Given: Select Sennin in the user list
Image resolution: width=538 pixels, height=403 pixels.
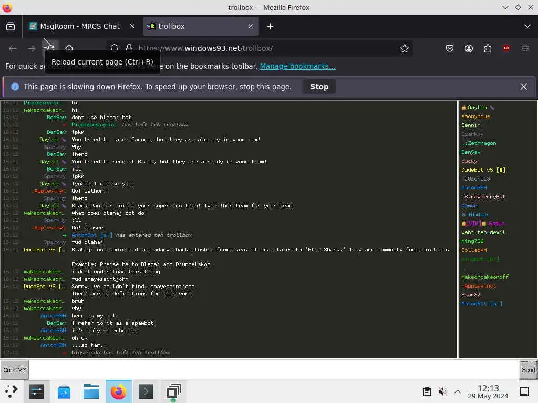Looking at the screenshot, I should (x=471, y=125).
